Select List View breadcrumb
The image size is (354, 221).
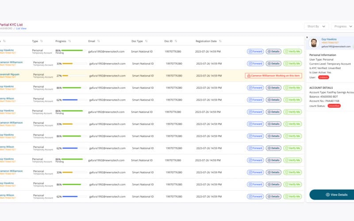(21, 29)
